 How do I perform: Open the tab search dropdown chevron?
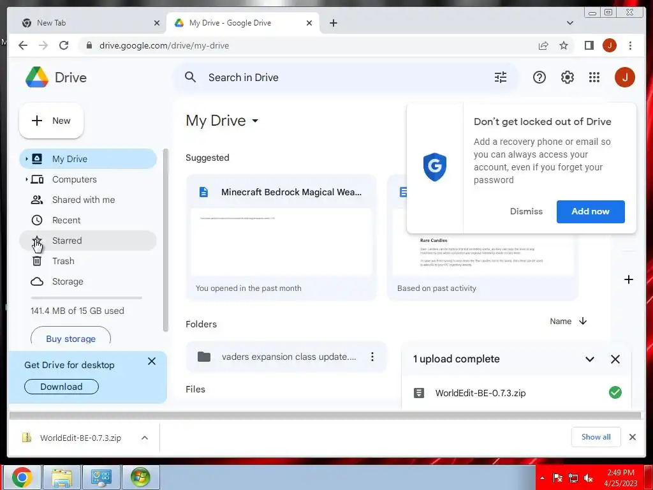tap(569, 23)
